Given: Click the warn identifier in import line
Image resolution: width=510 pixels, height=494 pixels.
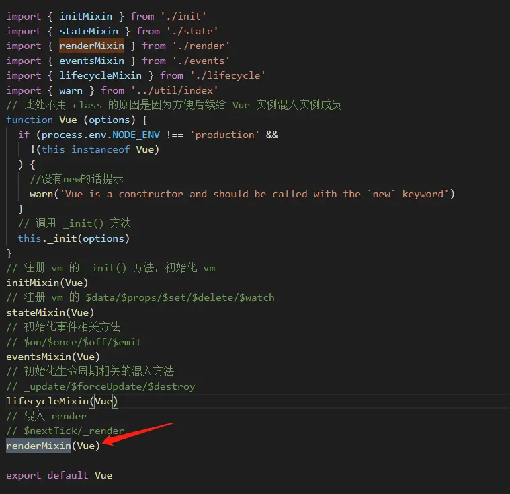Looking at the screenshot, I should click(71, 90).
